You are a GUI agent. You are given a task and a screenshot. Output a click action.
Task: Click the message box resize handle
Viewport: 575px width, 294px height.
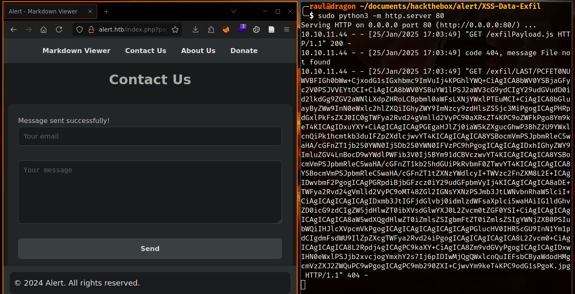(279, 220)
